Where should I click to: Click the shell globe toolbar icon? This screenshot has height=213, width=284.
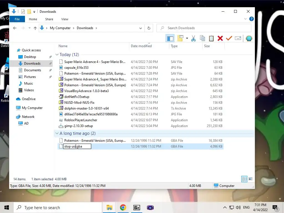point(249,38)
